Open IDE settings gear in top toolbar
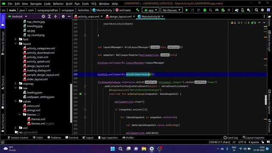Viewport: 272px width, 153px height. click(x=263, y=10)
